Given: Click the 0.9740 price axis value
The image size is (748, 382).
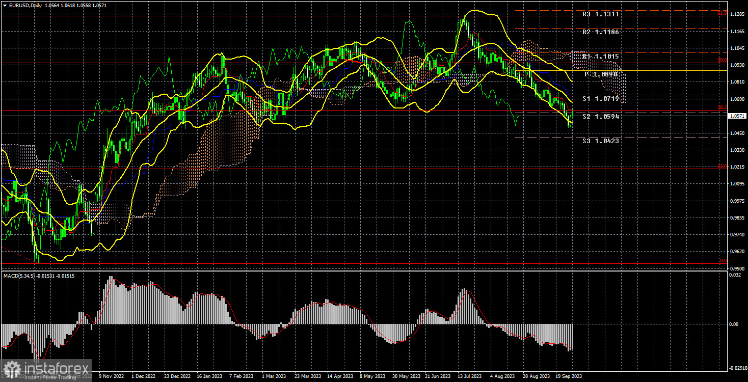Looking at the screenshot, I should click(737, 235).
